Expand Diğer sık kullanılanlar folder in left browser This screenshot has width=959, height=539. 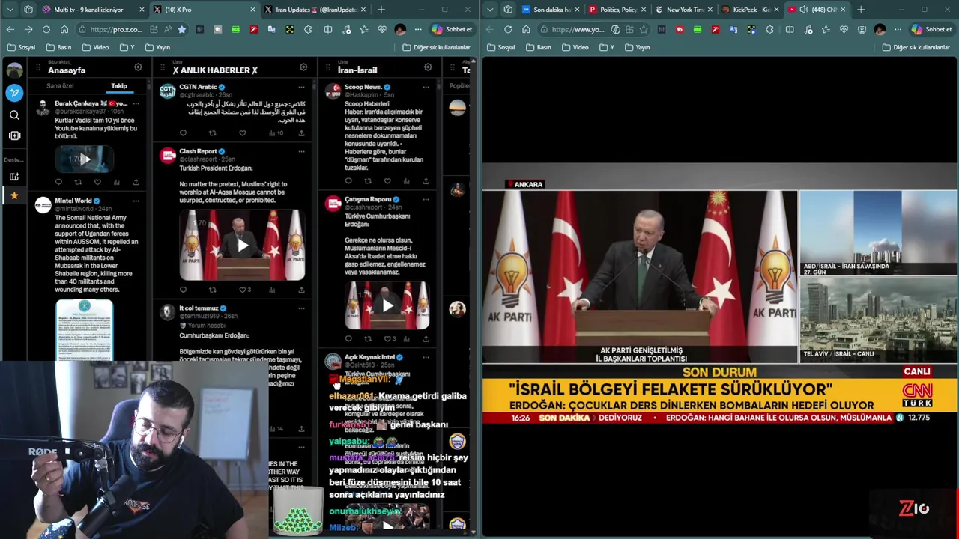coord(436,47)
